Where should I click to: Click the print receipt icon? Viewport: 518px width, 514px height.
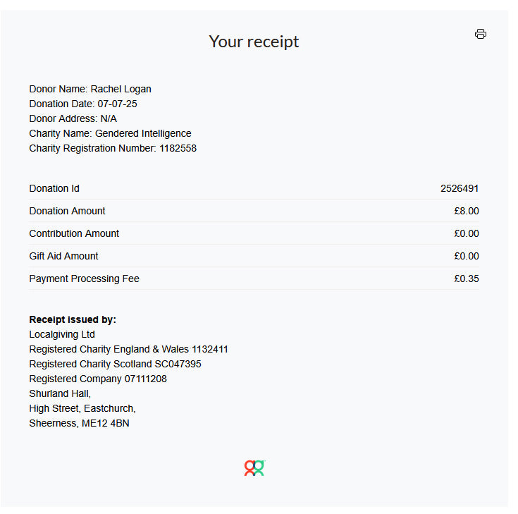pos(481,34)
